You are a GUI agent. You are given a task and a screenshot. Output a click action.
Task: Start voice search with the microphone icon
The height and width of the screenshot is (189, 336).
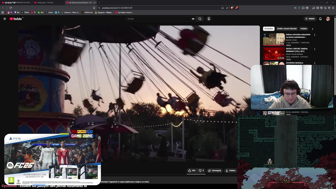pos(209,19)
